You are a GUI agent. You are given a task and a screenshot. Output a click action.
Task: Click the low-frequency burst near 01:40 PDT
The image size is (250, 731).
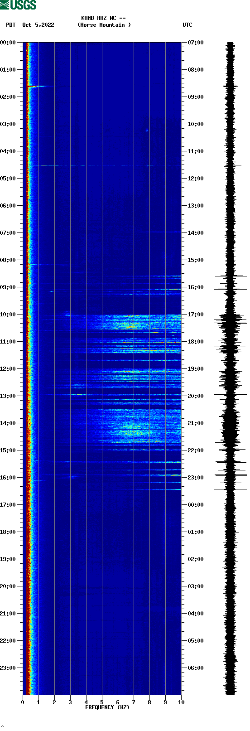pos(38,86)
